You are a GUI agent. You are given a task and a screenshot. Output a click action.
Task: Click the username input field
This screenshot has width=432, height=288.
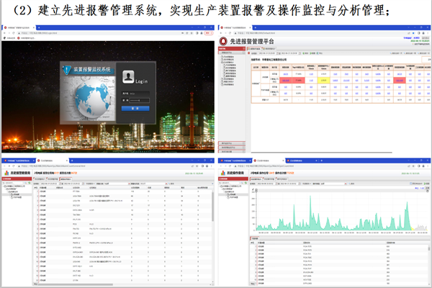tap(139, 93)
